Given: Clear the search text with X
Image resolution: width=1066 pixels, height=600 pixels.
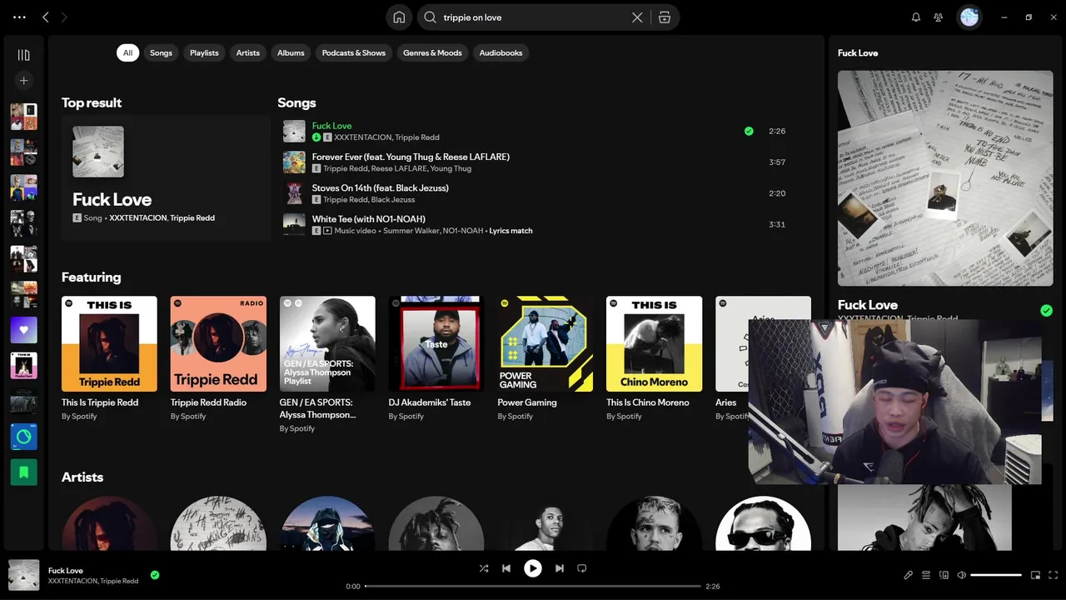Looking at the screenshot, I should click(x=637, y=17).
